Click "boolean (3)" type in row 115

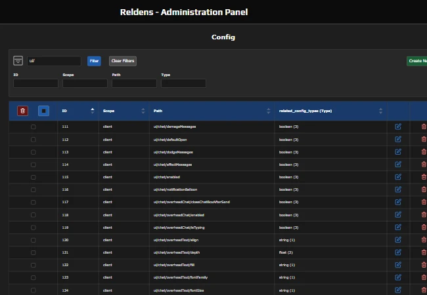(x=288, y=177)
